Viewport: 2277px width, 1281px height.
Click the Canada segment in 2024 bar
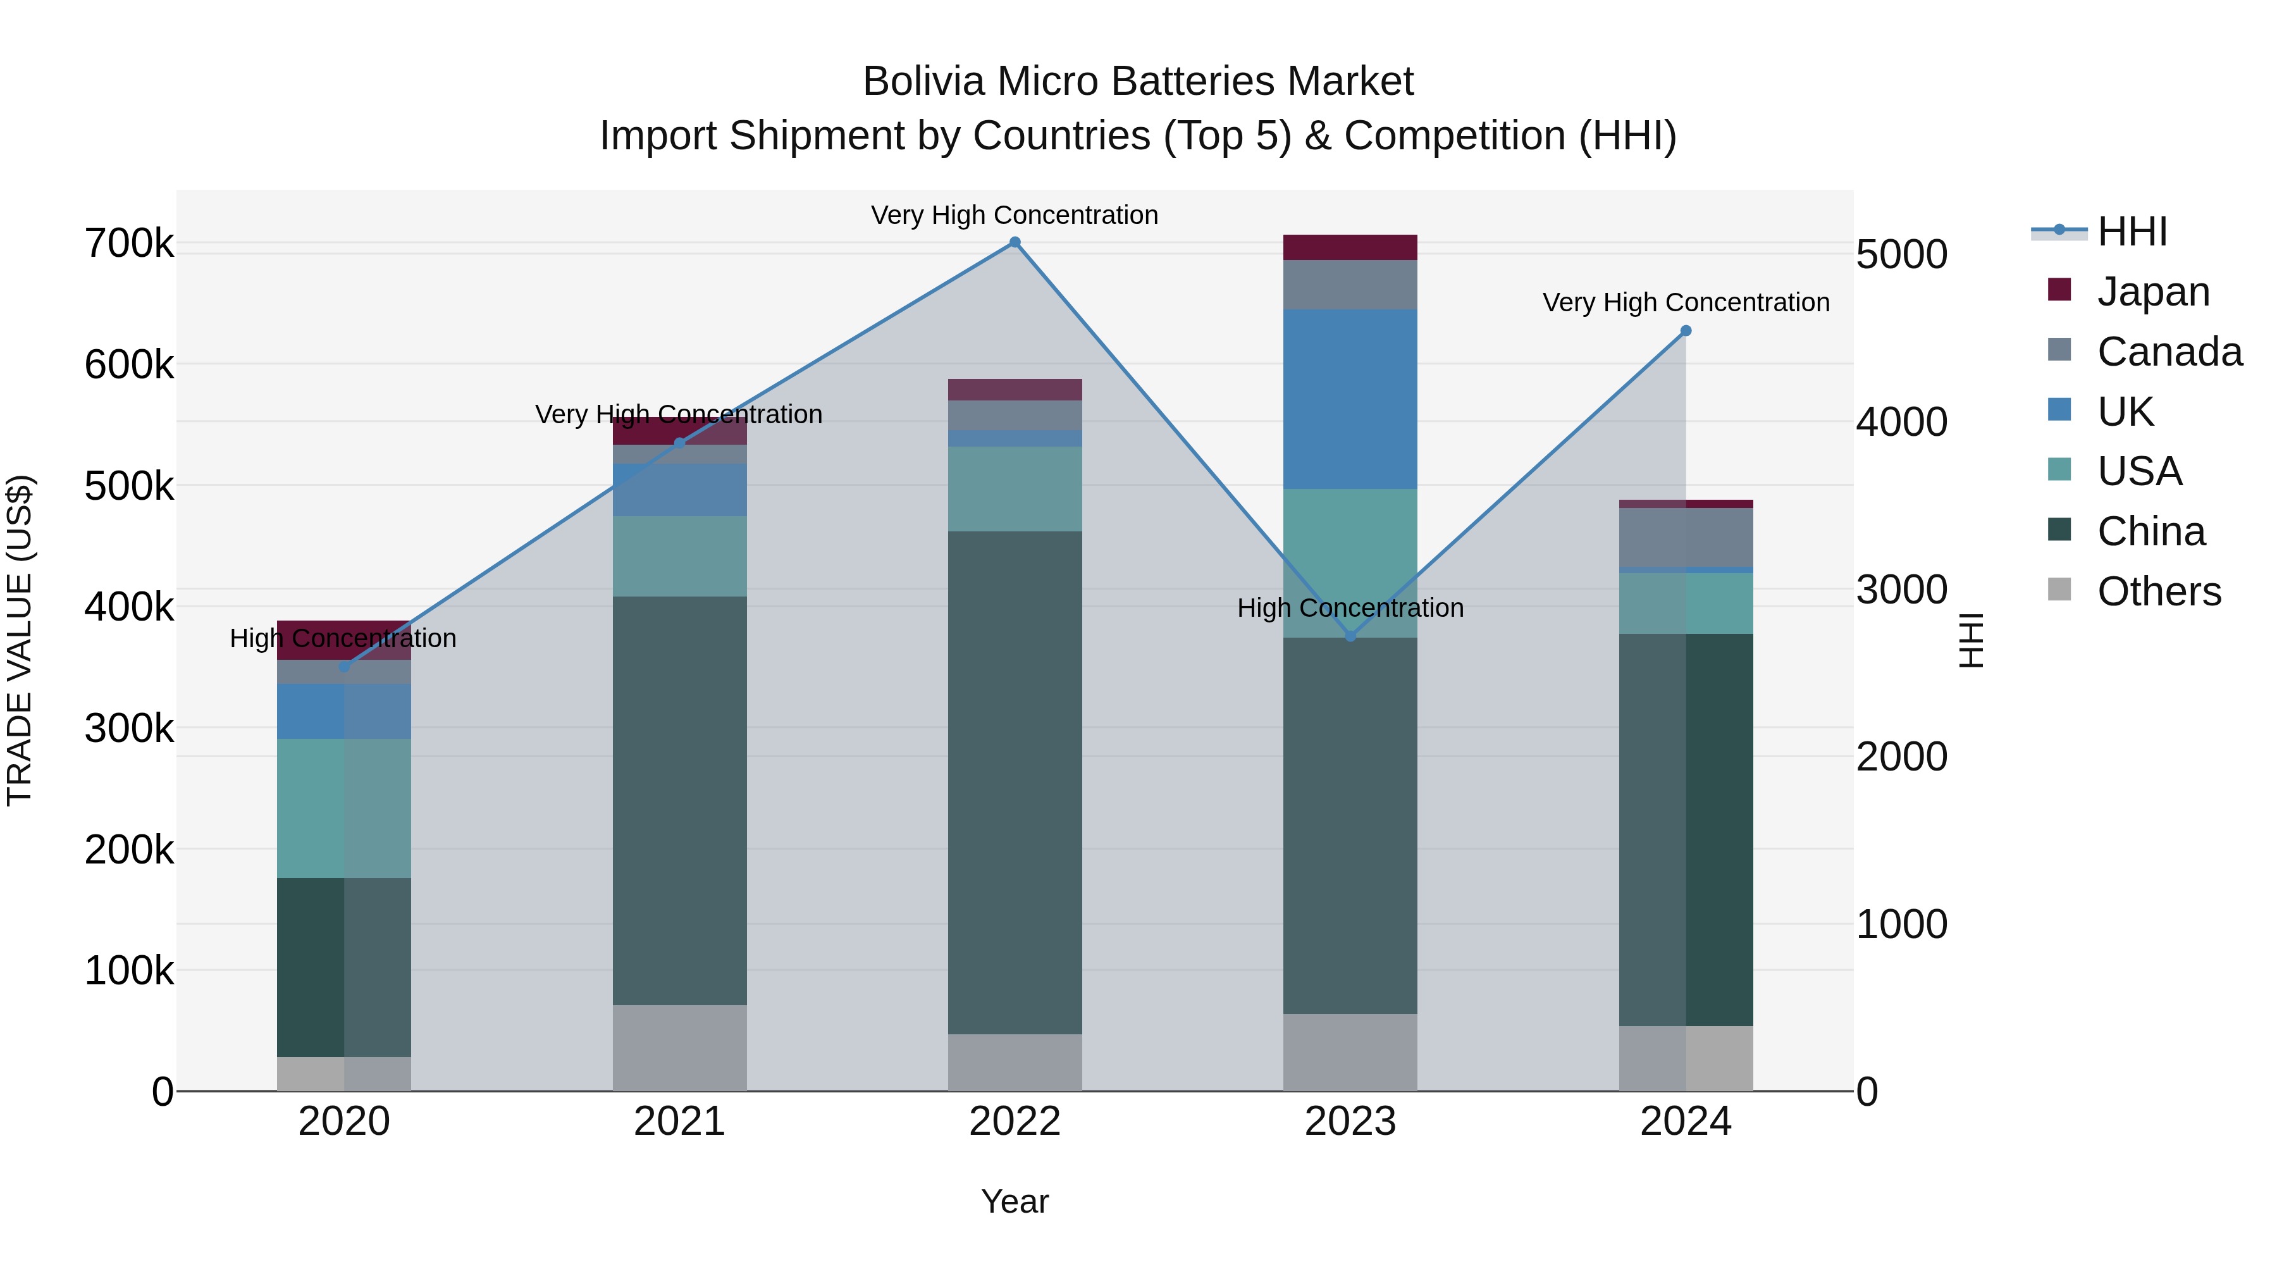tap(1686, 538)
